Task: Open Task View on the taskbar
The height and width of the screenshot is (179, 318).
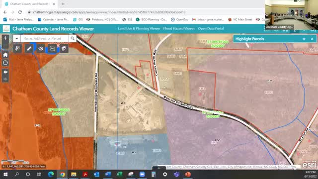Action: coord(39,175)
